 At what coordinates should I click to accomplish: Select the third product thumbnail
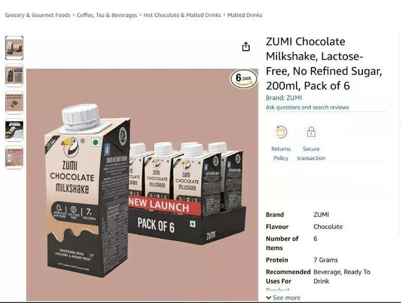(14, 103)
